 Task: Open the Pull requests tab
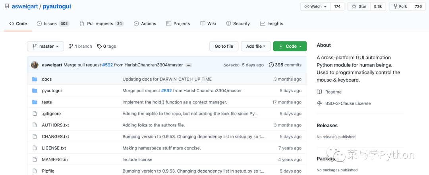point(102,23)
